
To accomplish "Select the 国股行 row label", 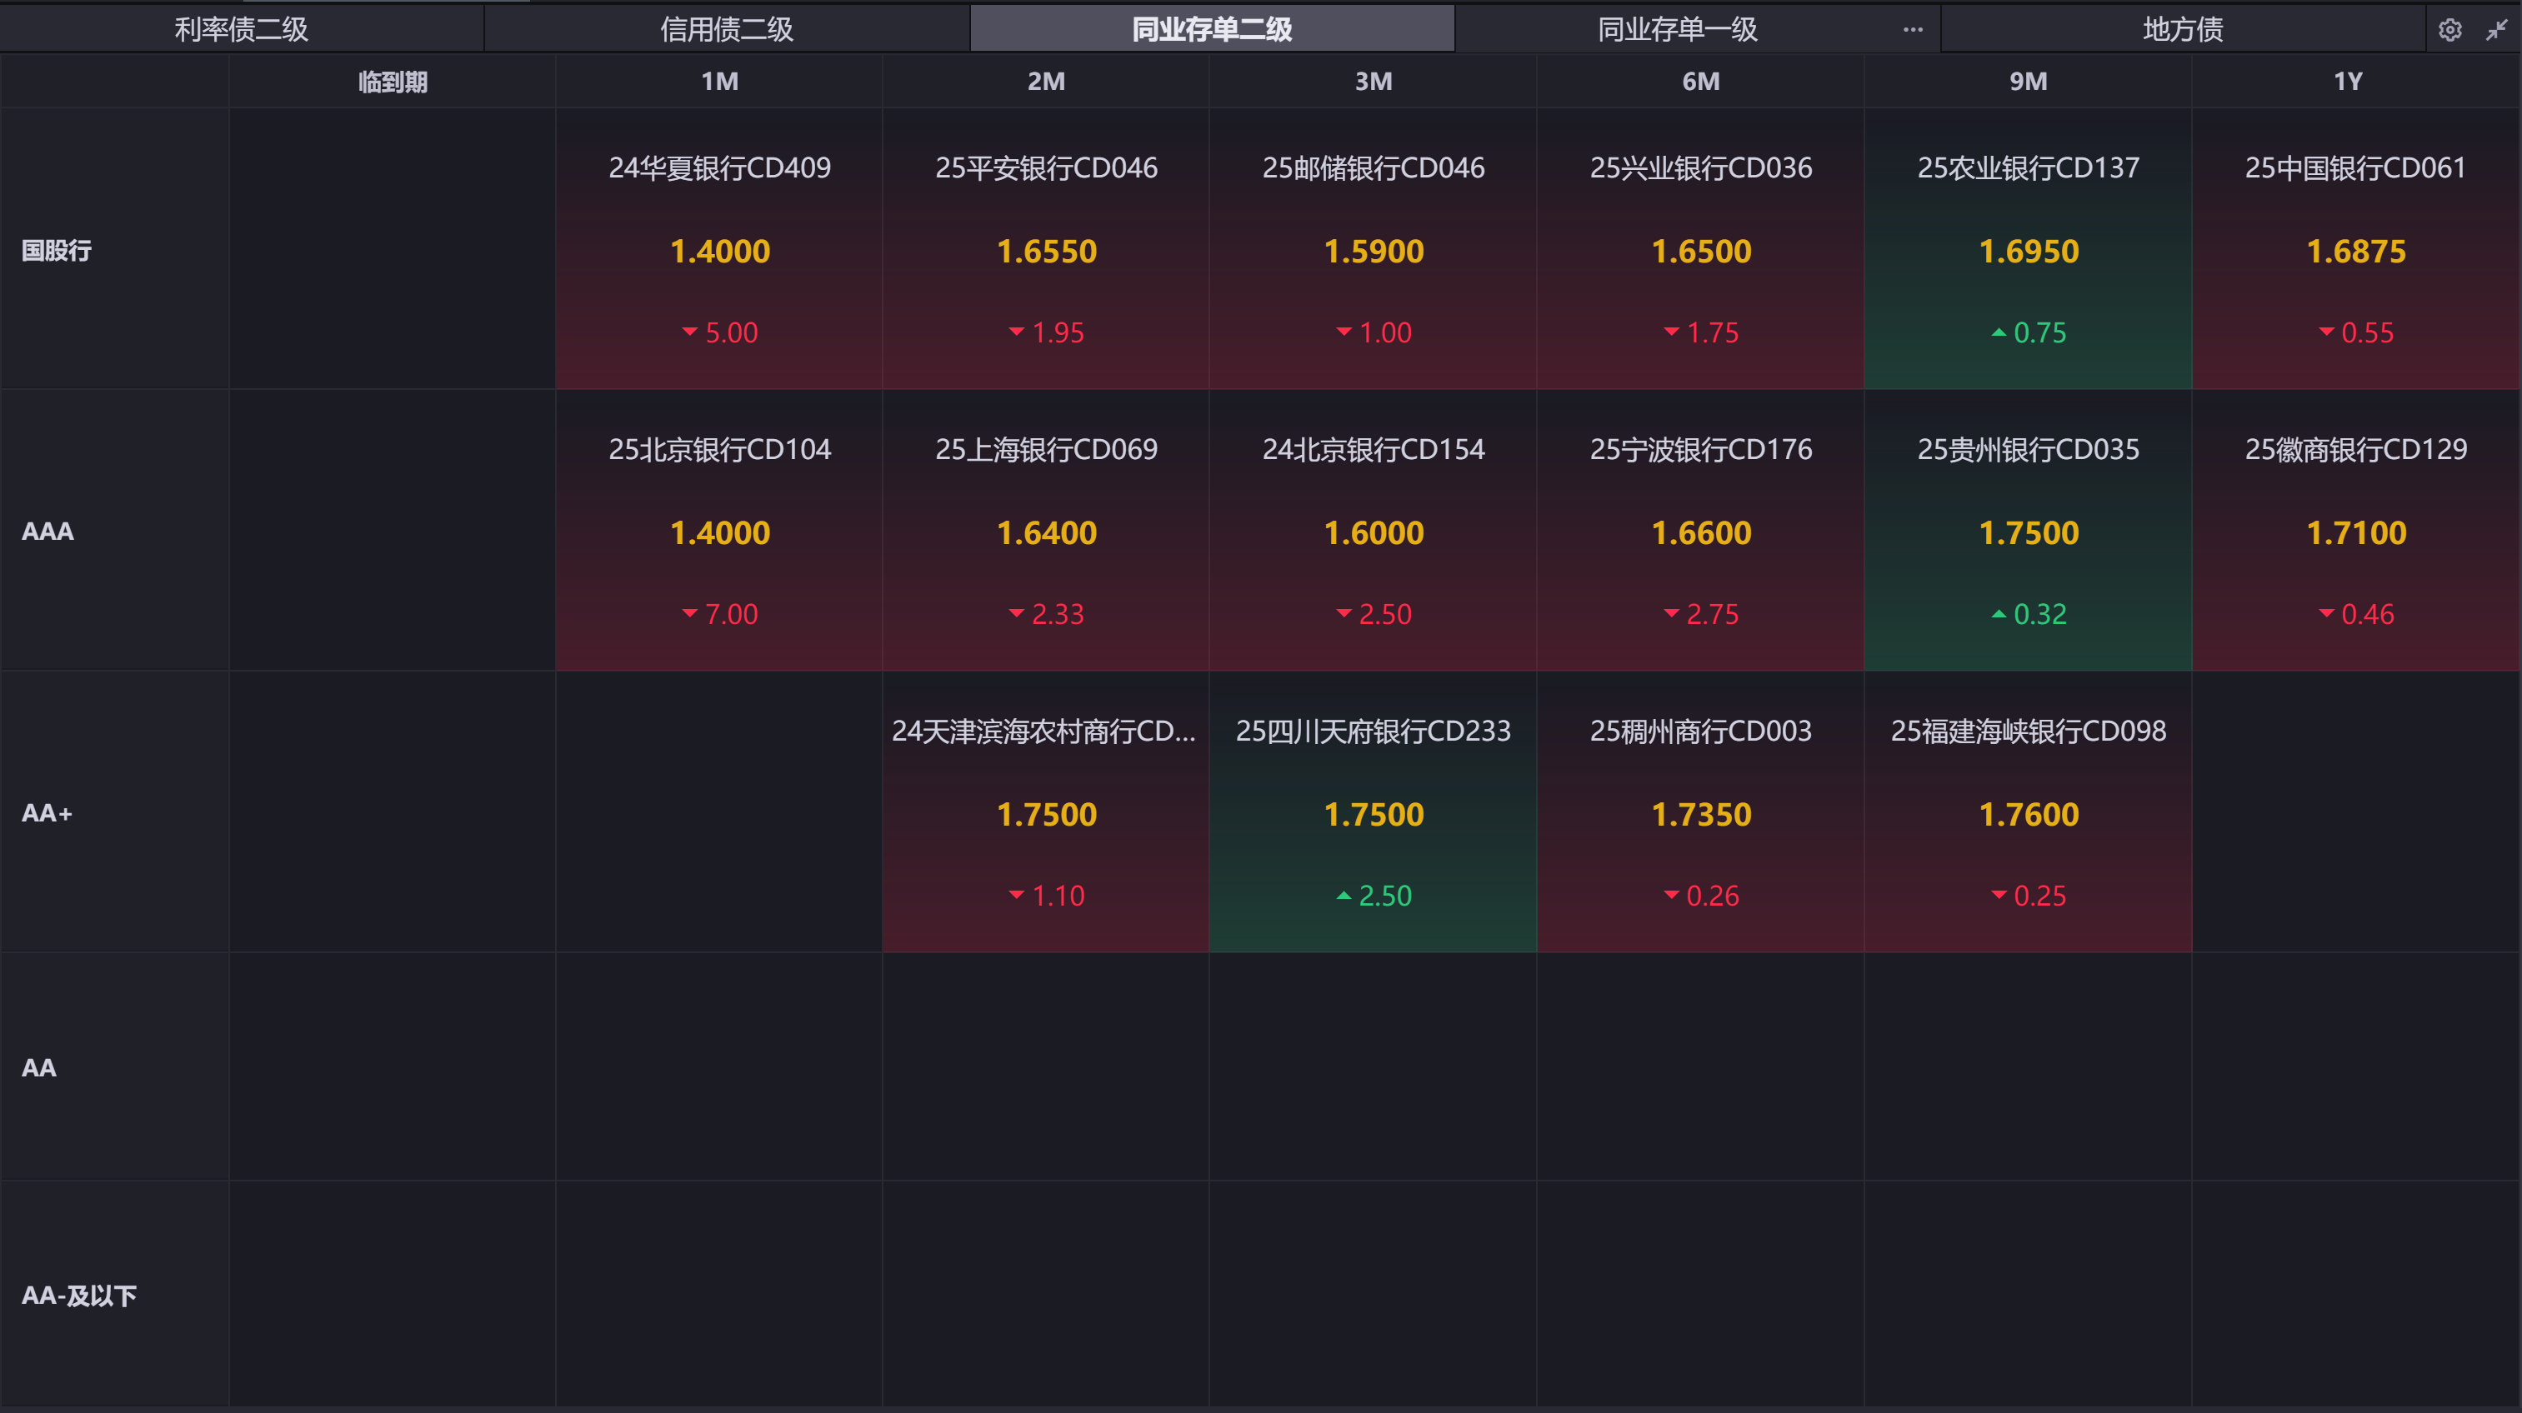I will tap(57, 251).
